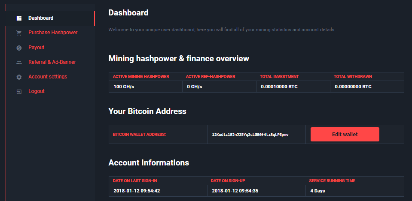This screenshot has width=412, height=201.
Task: Click the shopping cart icon for Purchase Hashpower
Action: pyautogui.click(x=19, y=33)
